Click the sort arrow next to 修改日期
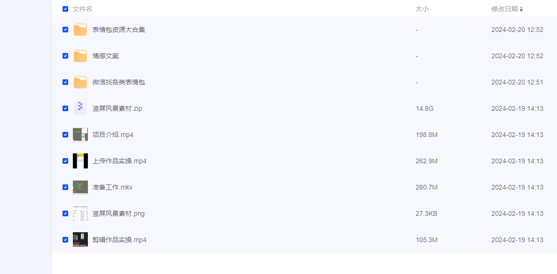 [521, 9]
